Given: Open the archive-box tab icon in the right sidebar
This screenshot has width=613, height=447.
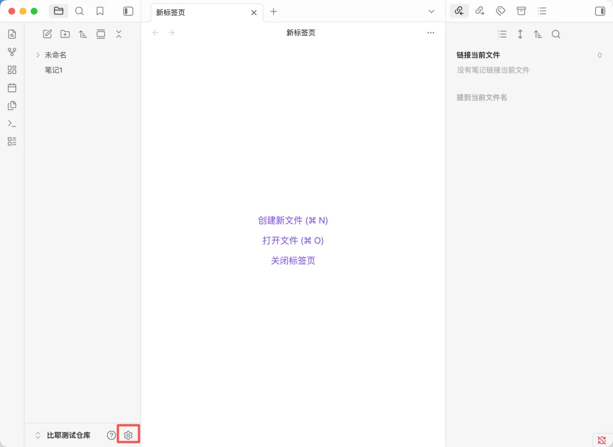Looking at the screenshot, I should 521,11.
